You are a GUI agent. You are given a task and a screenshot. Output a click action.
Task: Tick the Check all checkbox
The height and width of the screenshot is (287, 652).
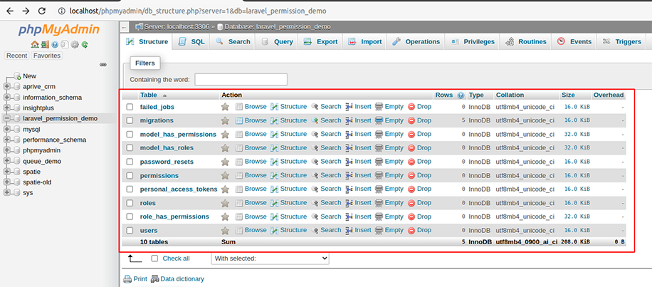154,259
